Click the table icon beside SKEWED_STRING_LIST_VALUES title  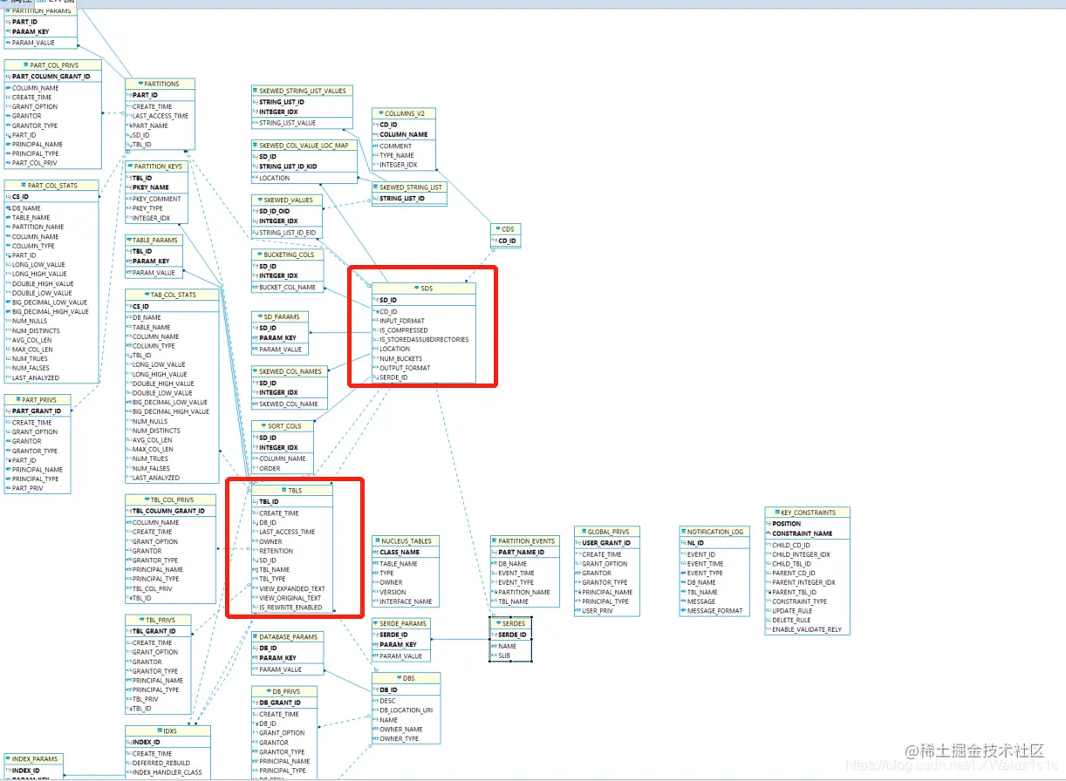coord(256,91)
